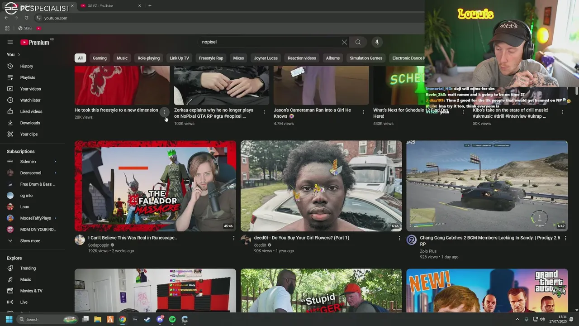Viewport: 579px width, 326px height.
Task: Play Chang Gang BCM video thumbnail
Action: pyautogui.click(x=487, y=186)
